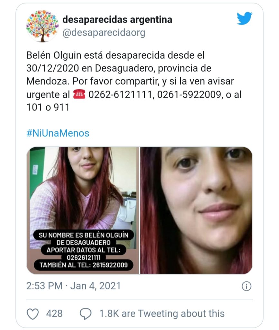Click "TAMBIÉN AL TEL: 2615922009" photo caption
Image resolution: width=279 pixels, height=330 pixels.
click(83, 265)
